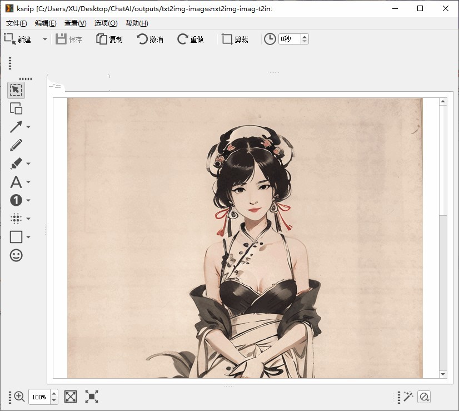This screenshot has height=411, width=459.
Task: Choose the Arrow tool
Action: pyautogui.click(x=16, y=127)
